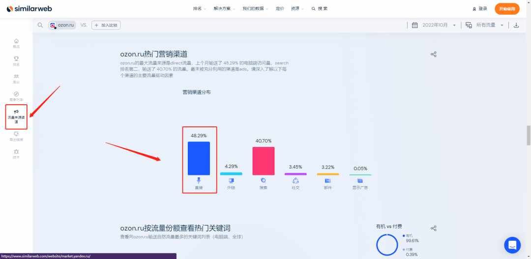This screenshot has height=259, width=531.
Task: Open the monitor icon sidebar item
Action: point(16,134)
